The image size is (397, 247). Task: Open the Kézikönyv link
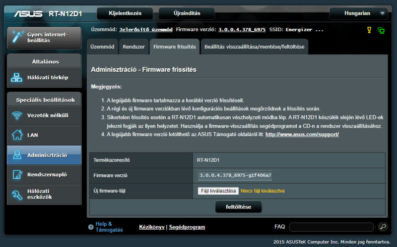tap(152, 227)
